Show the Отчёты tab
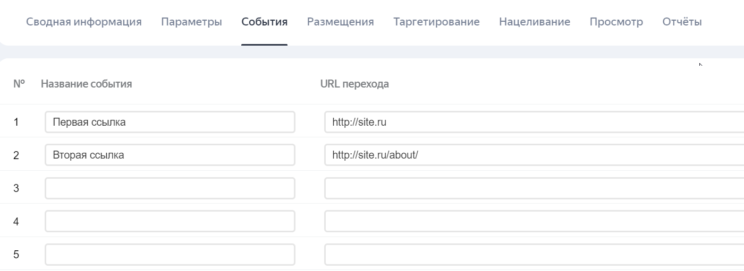Screen dimensions: 744x271 [x=682, y=22]
